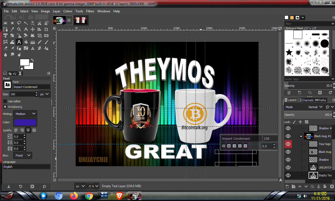Select the Gradient tool
335x201 pixels.
(x=33, y=42)
